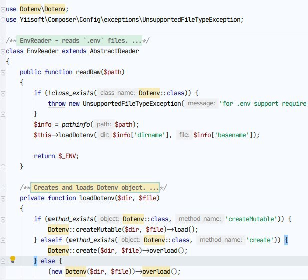Click createMutable in Dotenv::createMutable call
This screenshot has height=280, width=308.
click(x=99, y=230)
